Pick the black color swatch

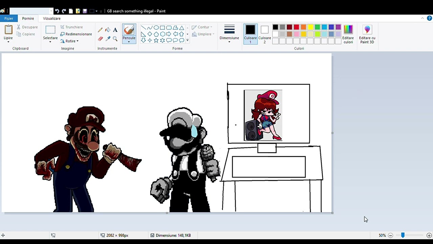(275, 27)
